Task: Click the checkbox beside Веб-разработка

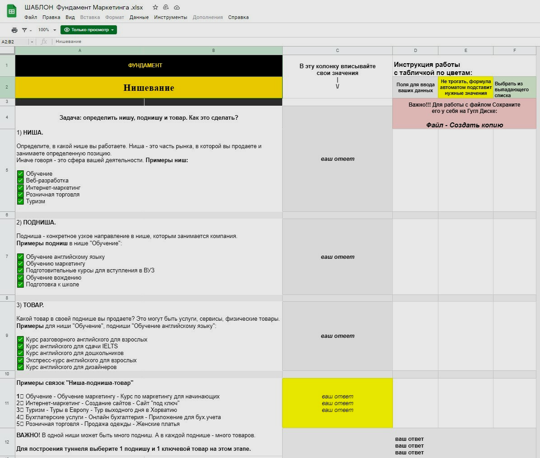Action: point(20,181)
